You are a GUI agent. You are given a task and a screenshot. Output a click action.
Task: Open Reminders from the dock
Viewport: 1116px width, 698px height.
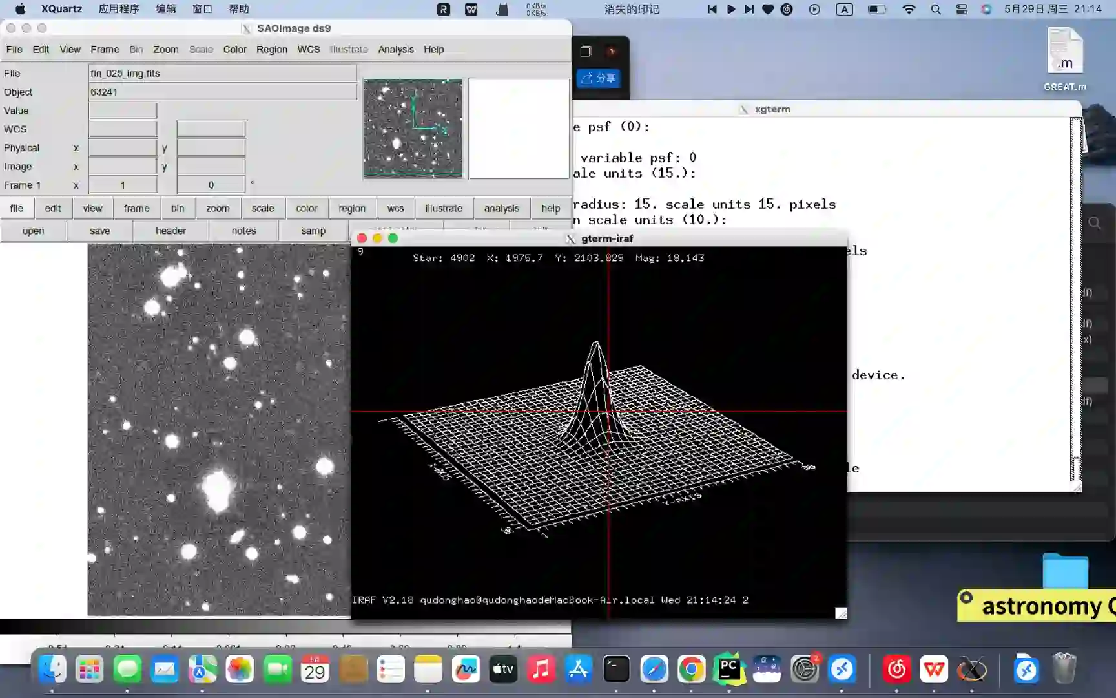click(x=391, y=669)
